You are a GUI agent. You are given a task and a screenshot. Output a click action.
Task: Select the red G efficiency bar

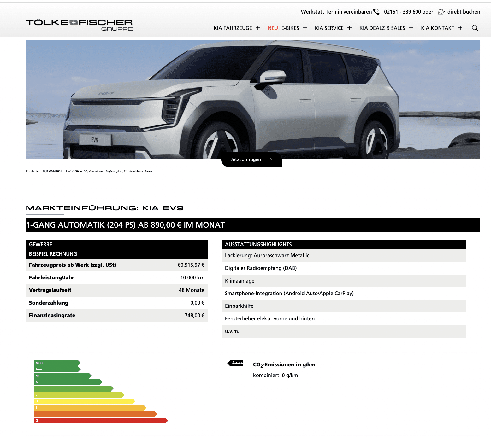click(101, 421)
